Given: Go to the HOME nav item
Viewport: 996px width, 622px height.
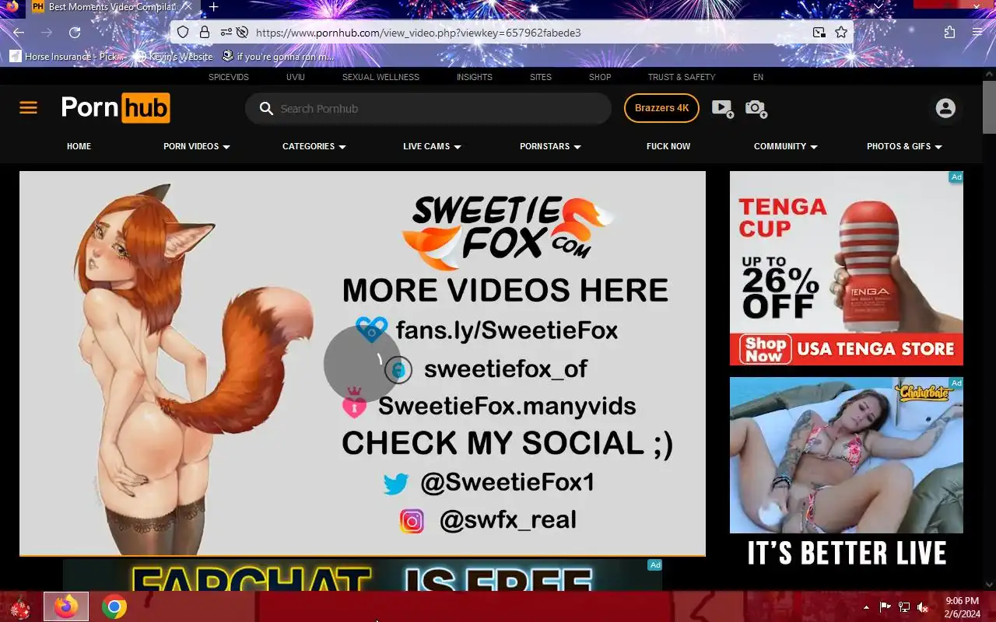Looking at the screenshot, I should pyautogui.click(x=79, y=146).
